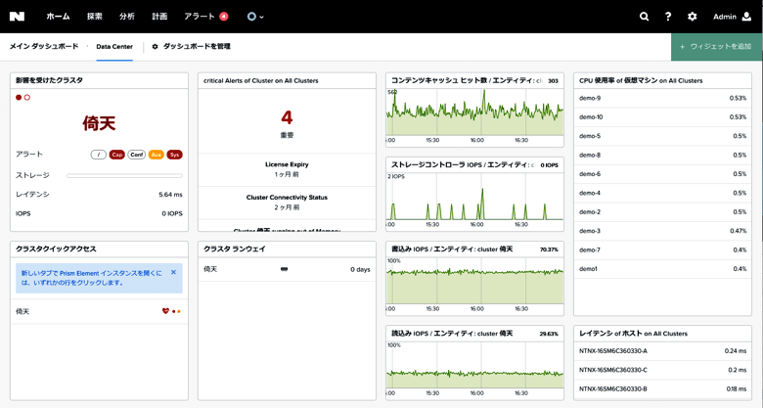The height and width of the screenshot is (408, 763).
Task: Dismiss the Prism Element info banner
Action: tap(173, 273)
